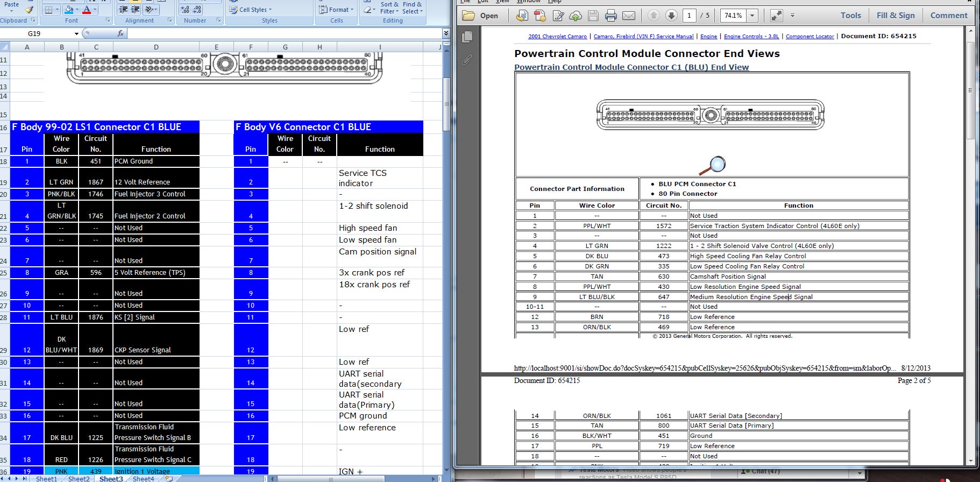Open the Name Box dropdown arrow

(x=76, y=33)
